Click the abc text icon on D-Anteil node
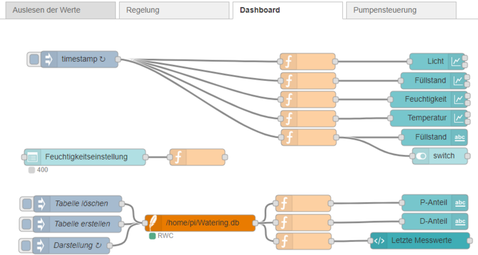 click(x=460, y=222)
